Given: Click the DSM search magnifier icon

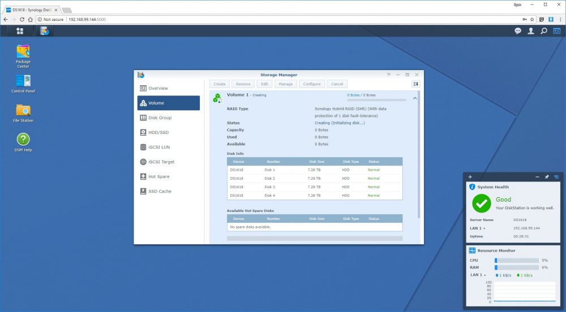Looking at the screenshot, I should 543,31.
